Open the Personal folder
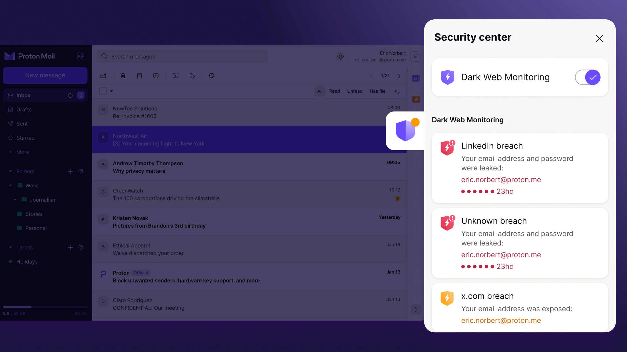The image size is (627, 352). click(45, 228)
